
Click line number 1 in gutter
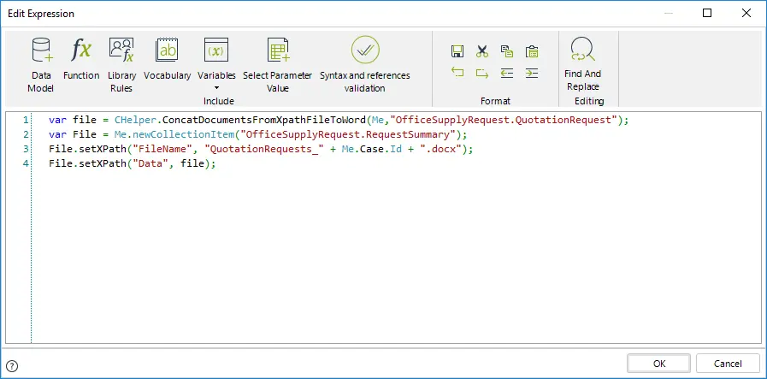tap(26, 120)
